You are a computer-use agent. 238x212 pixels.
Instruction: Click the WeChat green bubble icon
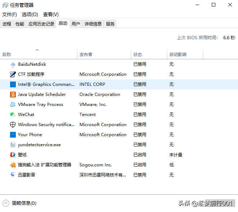pos(13,115)
